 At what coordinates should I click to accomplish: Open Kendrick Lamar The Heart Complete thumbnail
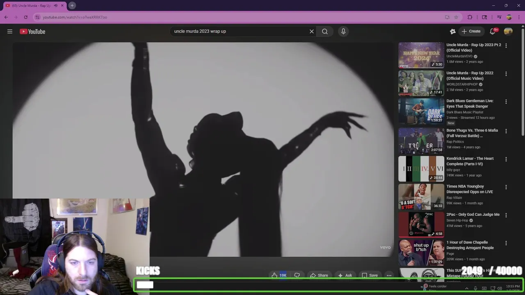(421, 168)
